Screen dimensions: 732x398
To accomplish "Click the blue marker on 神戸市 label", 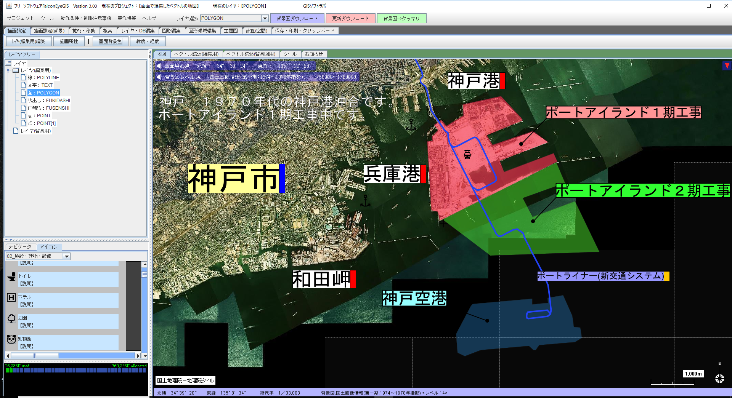I will (x=282, y=178).
